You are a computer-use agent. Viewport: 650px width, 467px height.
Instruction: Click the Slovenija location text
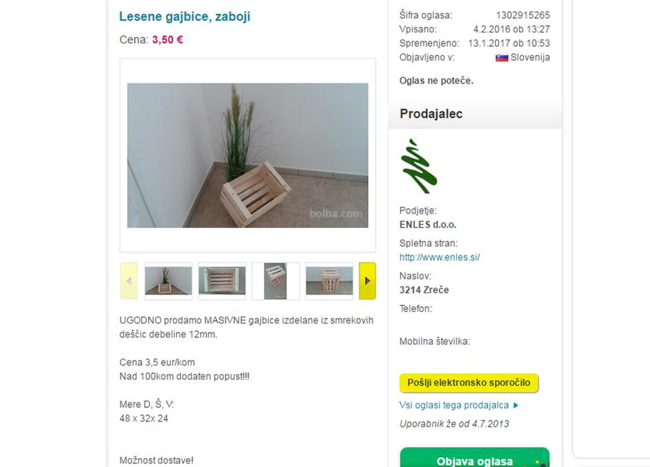530,57
